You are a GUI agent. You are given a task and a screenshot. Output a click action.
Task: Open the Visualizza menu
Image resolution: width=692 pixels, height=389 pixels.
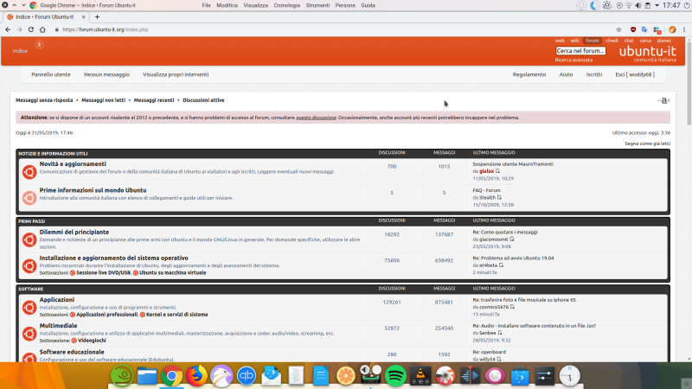coord(255,5)
